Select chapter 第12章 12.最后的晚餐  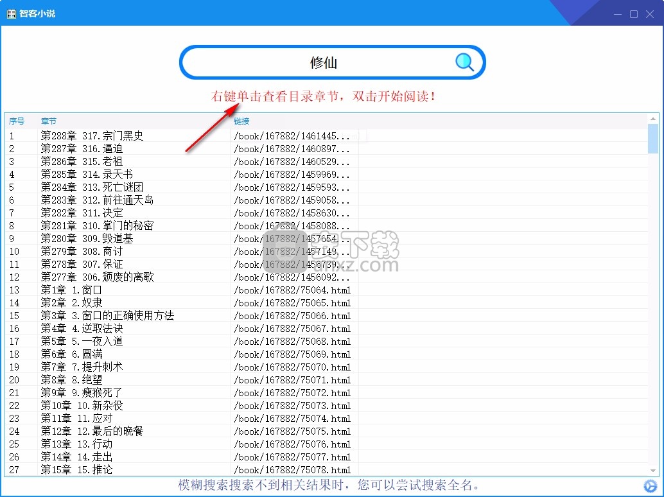(92, 431)
